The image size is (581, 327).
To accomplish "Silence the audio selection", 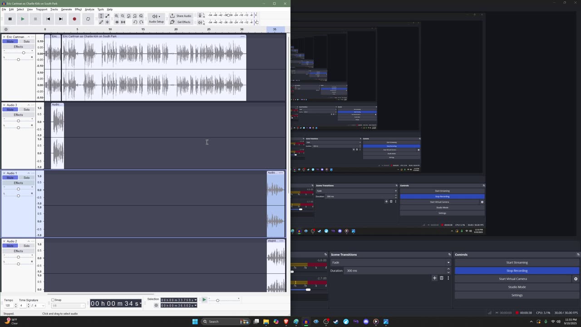I will click(123, 22).
